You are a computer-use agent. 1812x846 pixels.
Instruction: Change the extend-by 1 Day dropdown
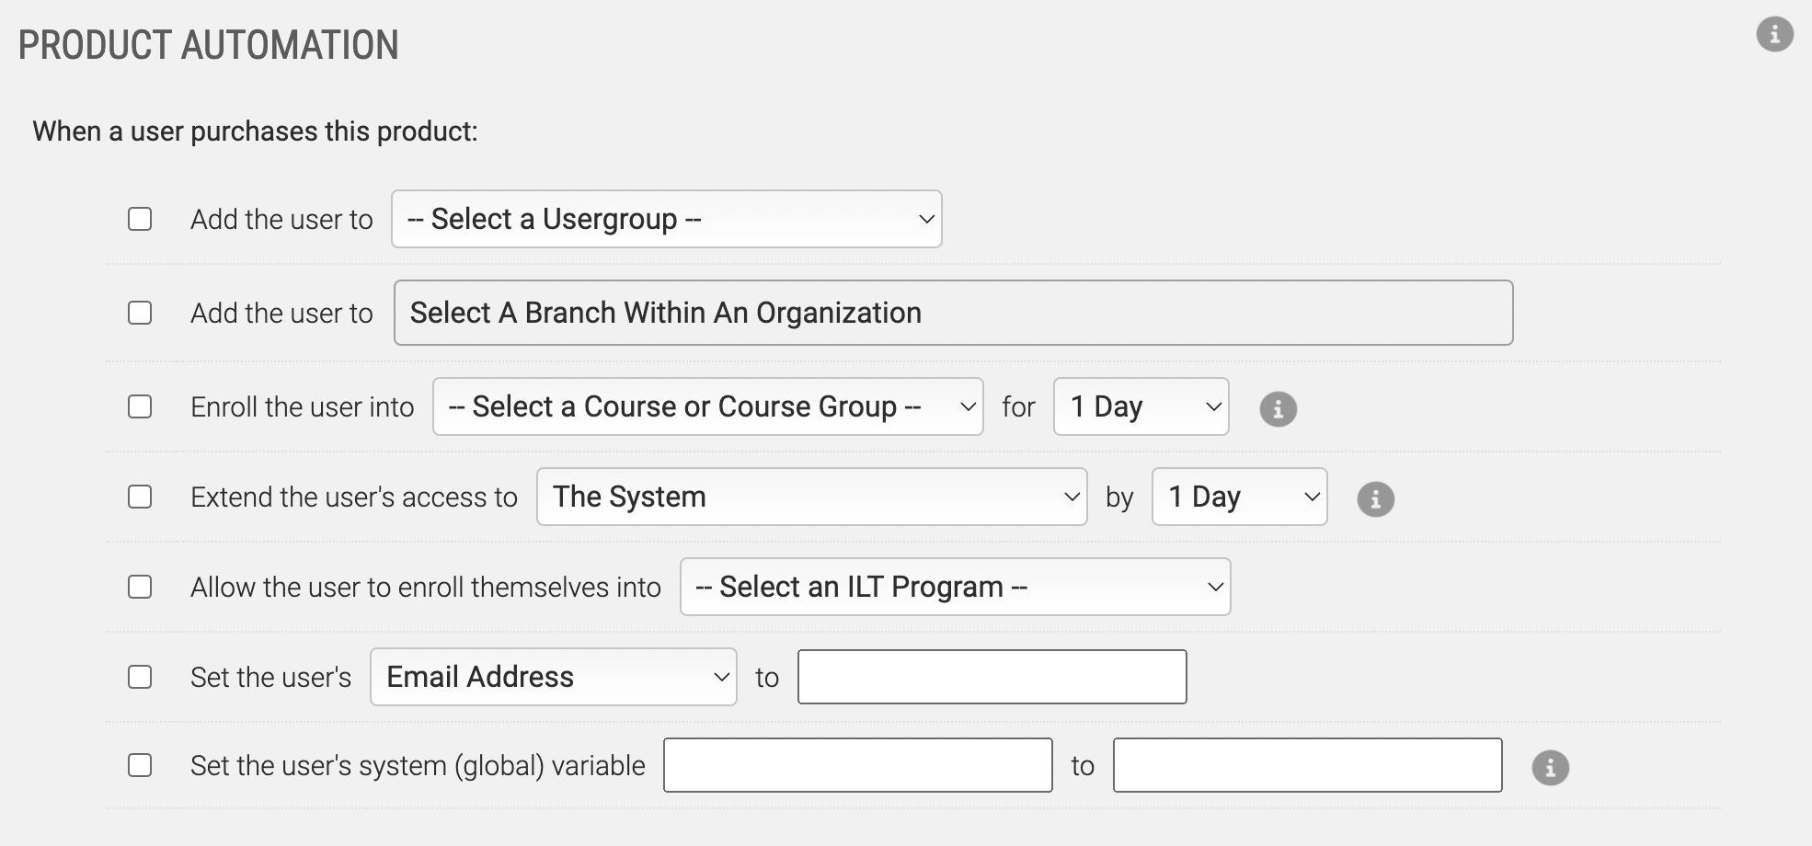pos(1240,497)
